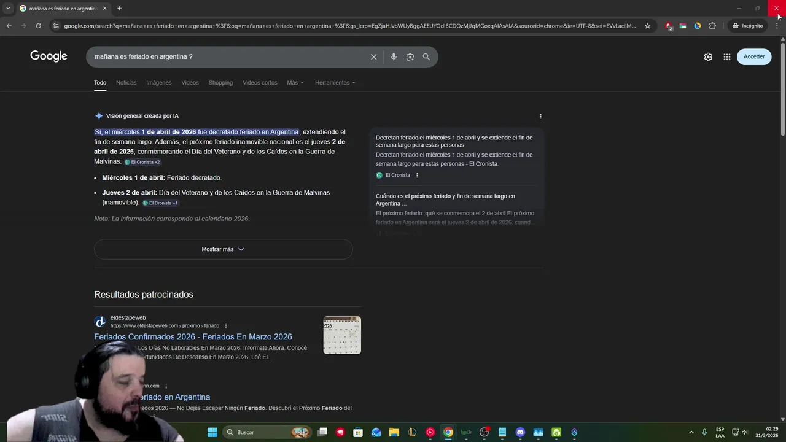This screenshot has height=442, width=786.
Task: Open the calendar thumbnail of eldestapeweb result
Action: (342, 335)
